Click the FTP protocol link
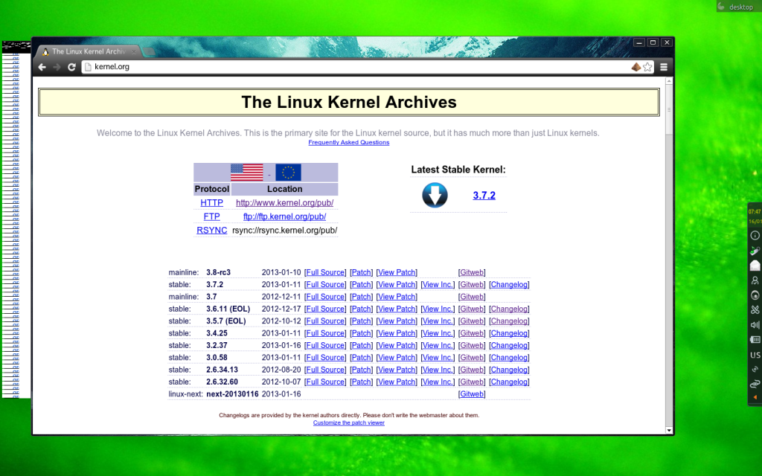Screen dimensions: 762x476 (x=211, y=216)
